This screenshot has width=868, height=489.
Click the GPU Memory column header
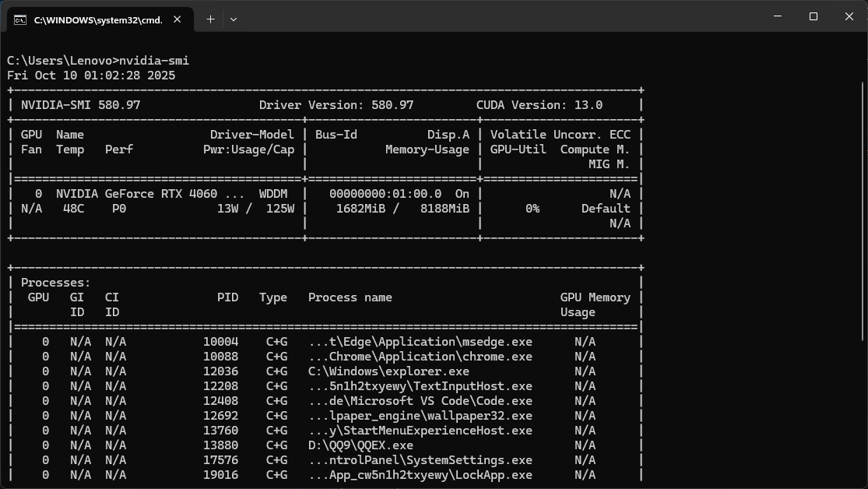click(595, 298)
